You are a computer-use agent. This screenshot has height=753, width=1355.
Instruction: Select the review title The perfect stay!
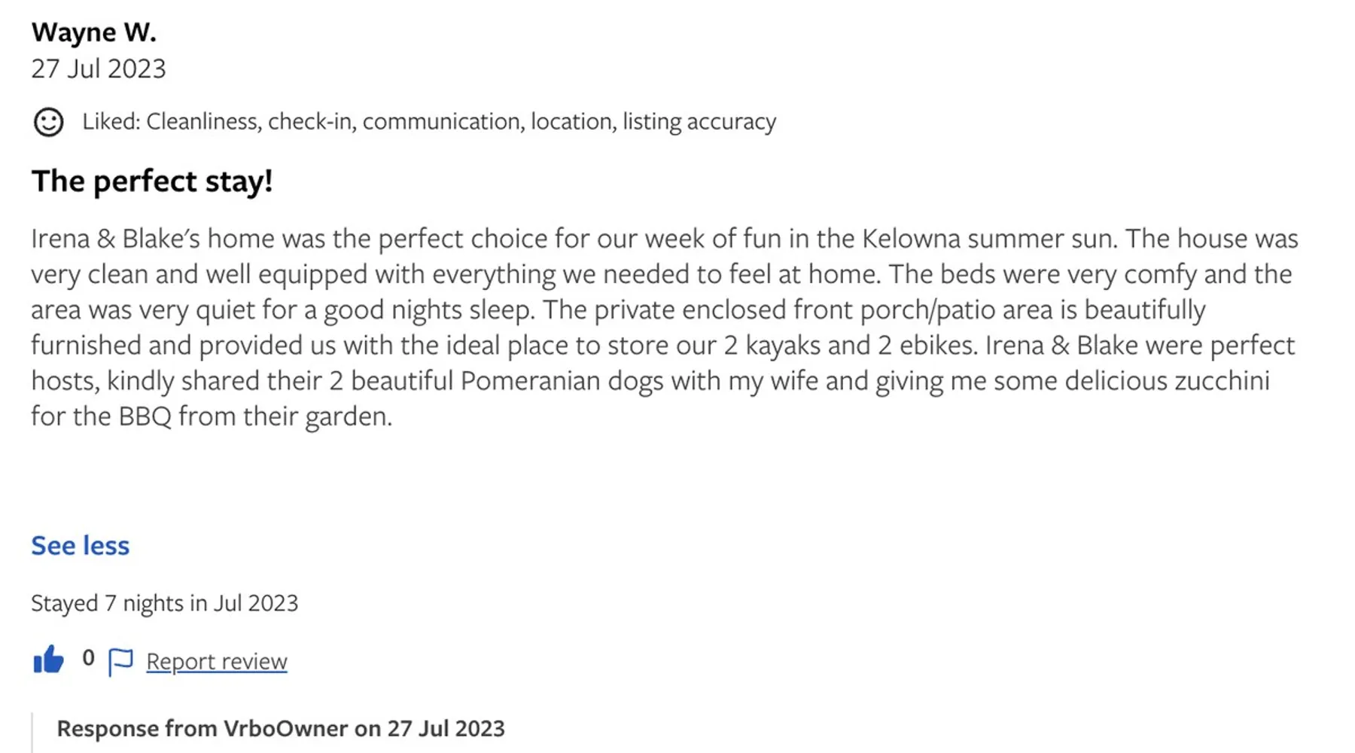click(152, 181)
